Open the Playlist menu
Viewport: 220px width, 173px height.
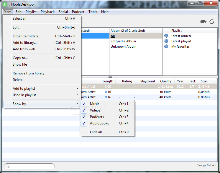click(31, 12)
